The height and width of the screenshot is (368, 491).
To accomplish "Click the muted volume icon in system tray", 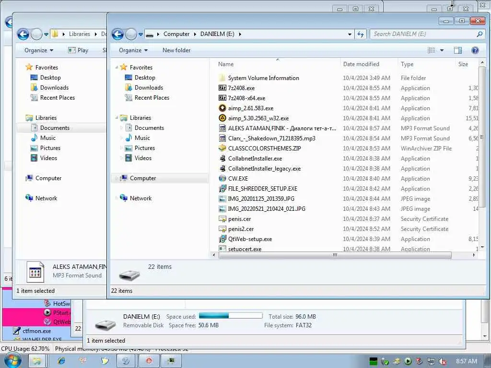I will tap(443, 361).
